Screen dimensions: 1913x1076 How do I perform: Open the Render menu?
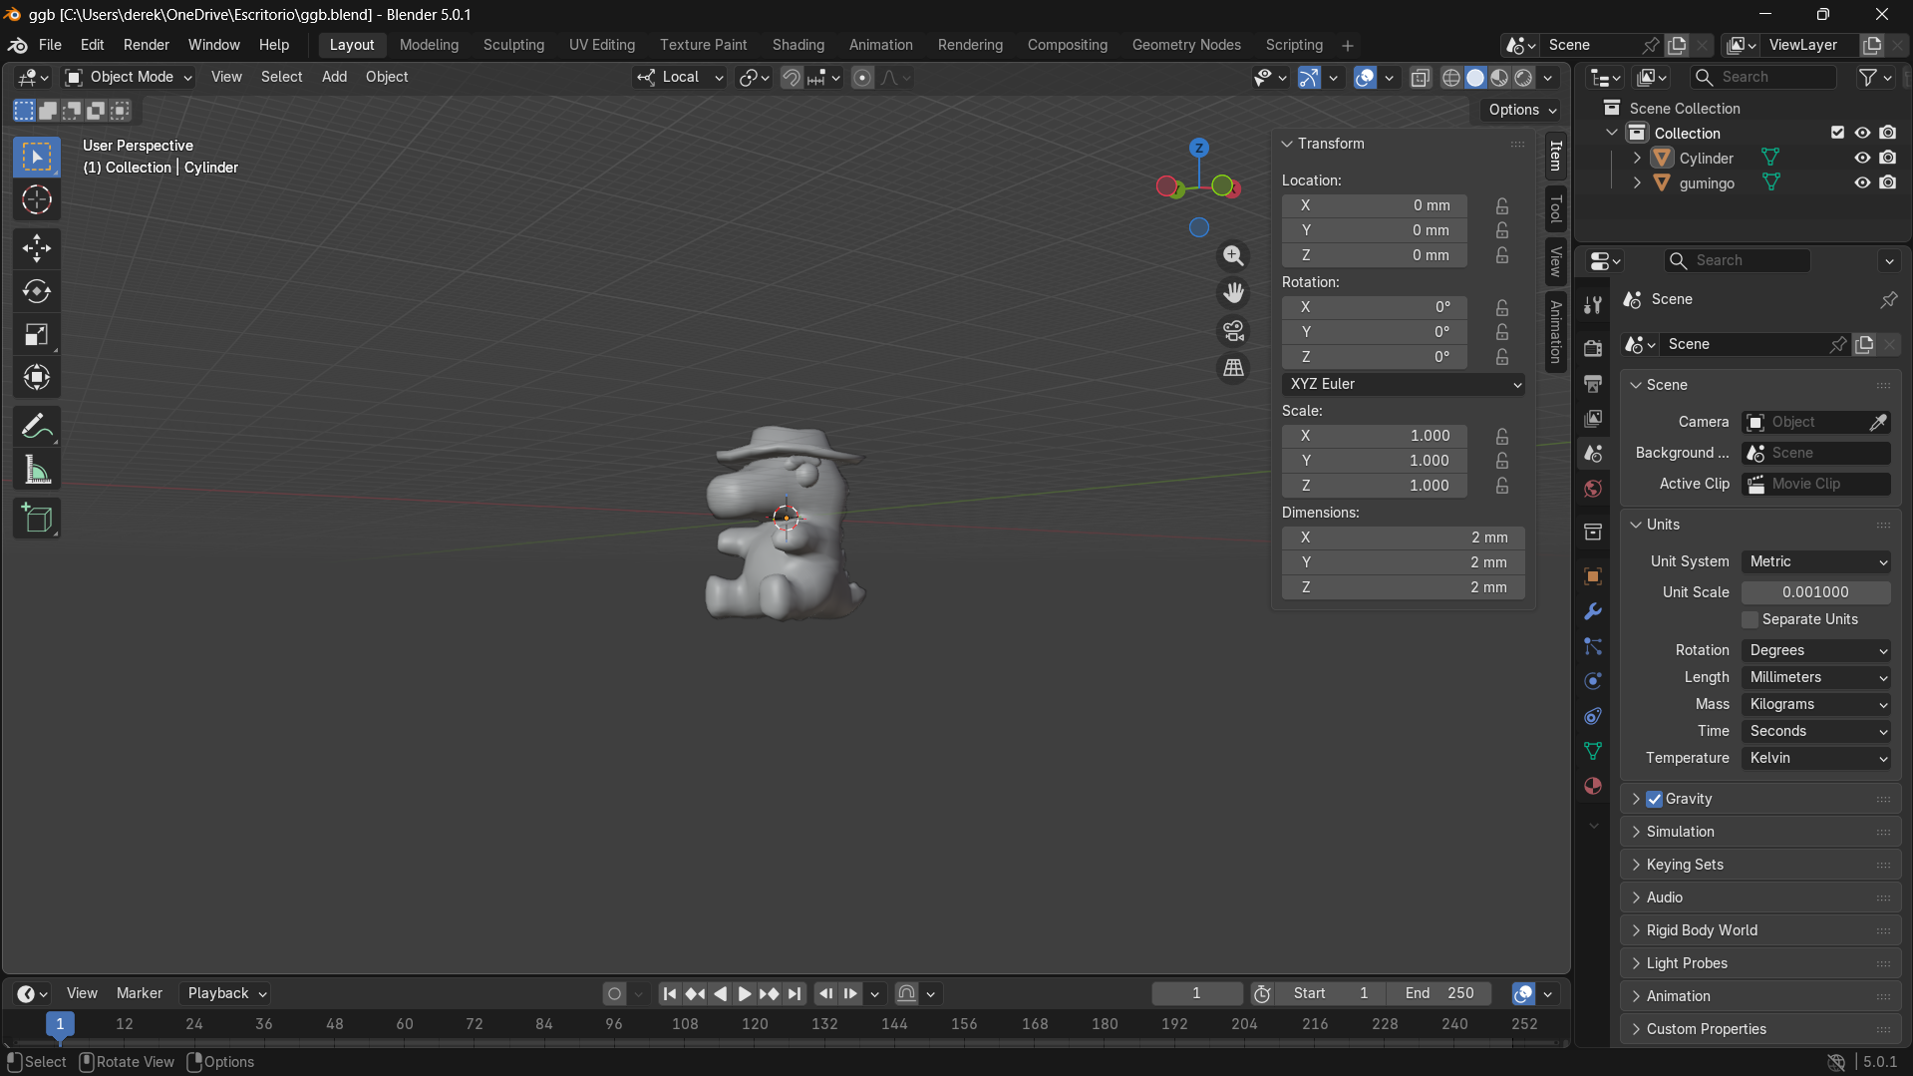147,45
